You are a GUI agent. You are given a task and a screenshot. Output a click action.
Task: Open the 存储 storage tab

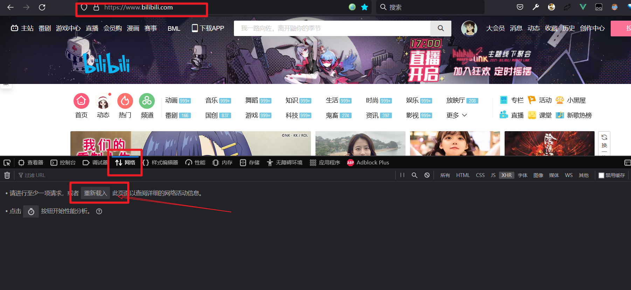click(250, 163)
